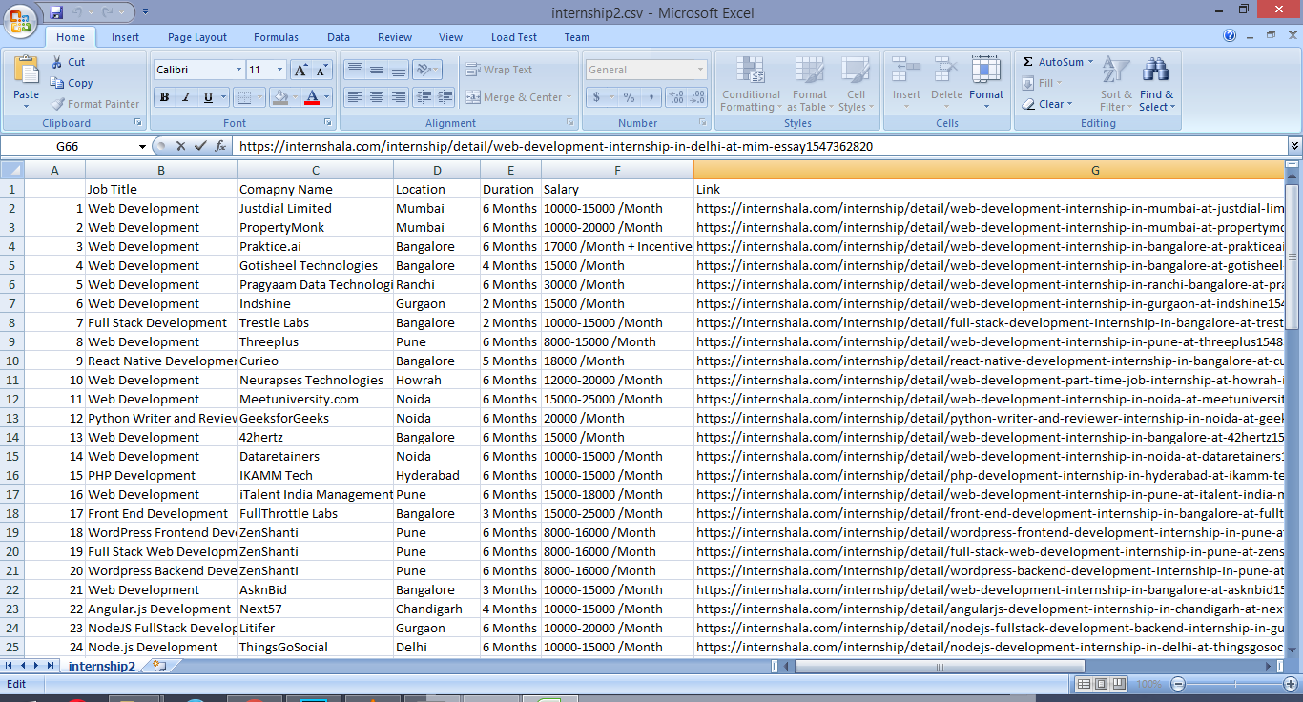
Task: Cancel the formula bar entry with X
Action: (179, 146)
